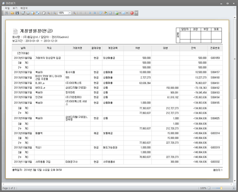The width and height of the screenshot is (238, 192).
Task: Open the 100% zoom level dropdown
Action: 69,13
